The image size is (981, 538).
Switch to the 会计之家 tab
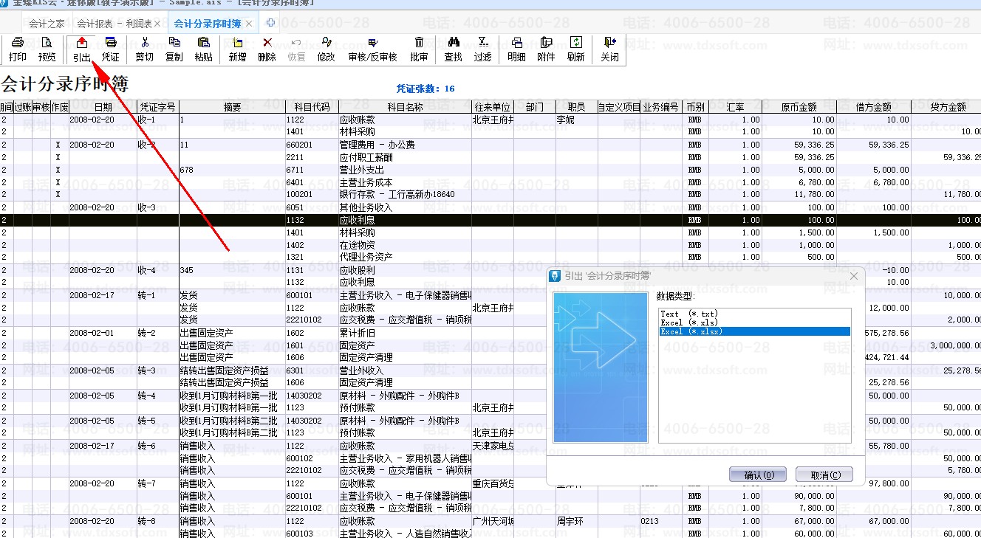(x=47, y=24)
